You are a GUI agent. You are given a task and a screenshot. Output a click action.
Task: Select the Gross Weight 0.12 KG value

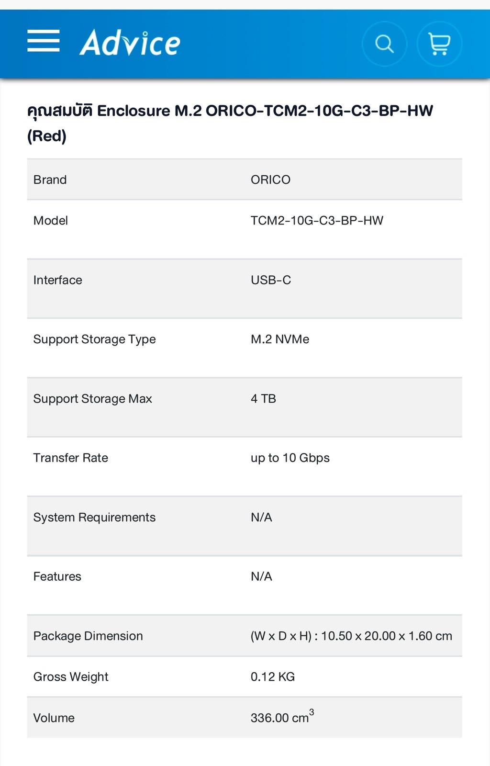pyautogui.click(x=273, y=677)
